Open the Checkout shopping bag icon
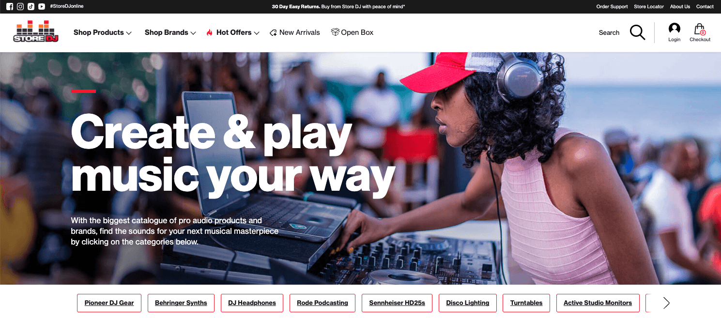This screenshot has width=721, height=320. [x=700, y=32]
